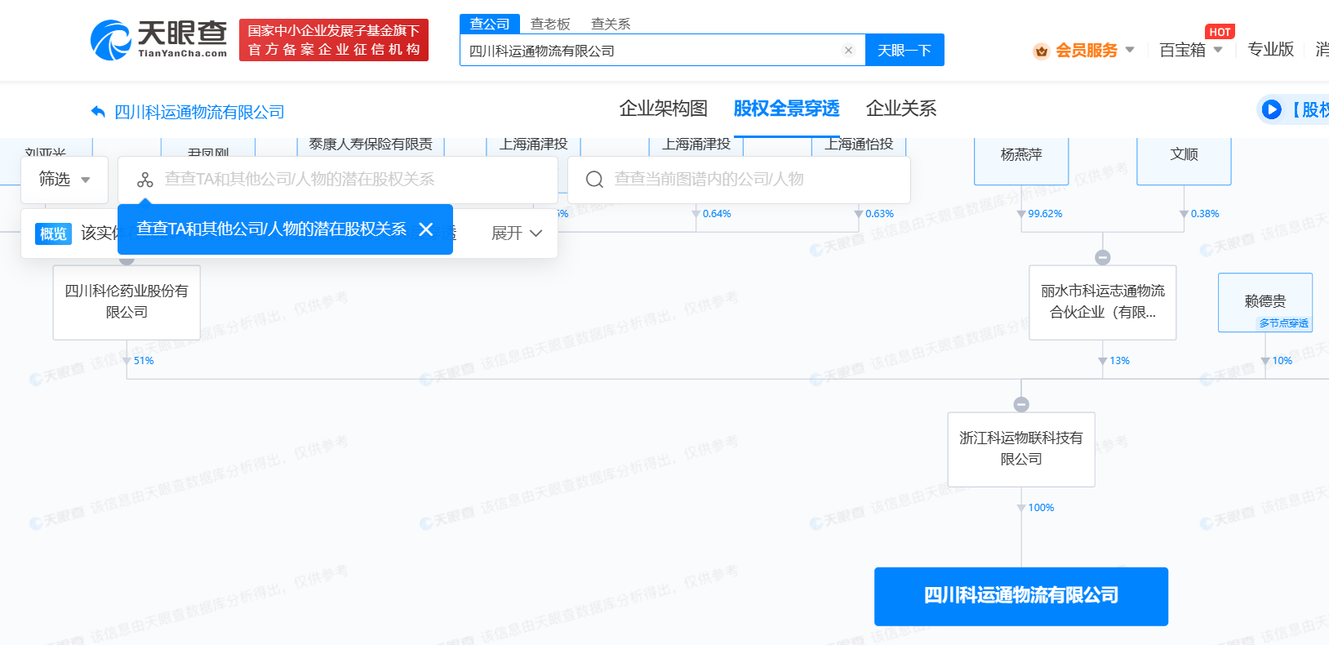Click the 100% share label
This screenshot has width=1329, height=645.
1041,508
